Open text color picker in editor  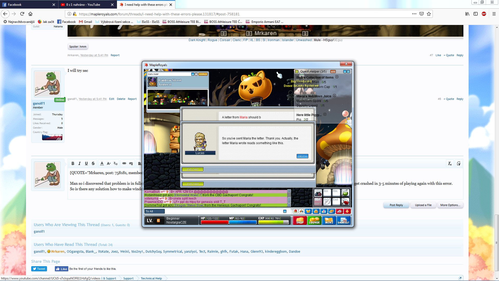(x=102, y=163)
